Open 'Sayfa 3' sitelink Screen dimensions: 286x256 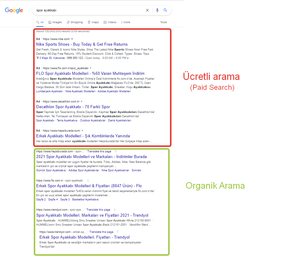click(x=65, y=200)
